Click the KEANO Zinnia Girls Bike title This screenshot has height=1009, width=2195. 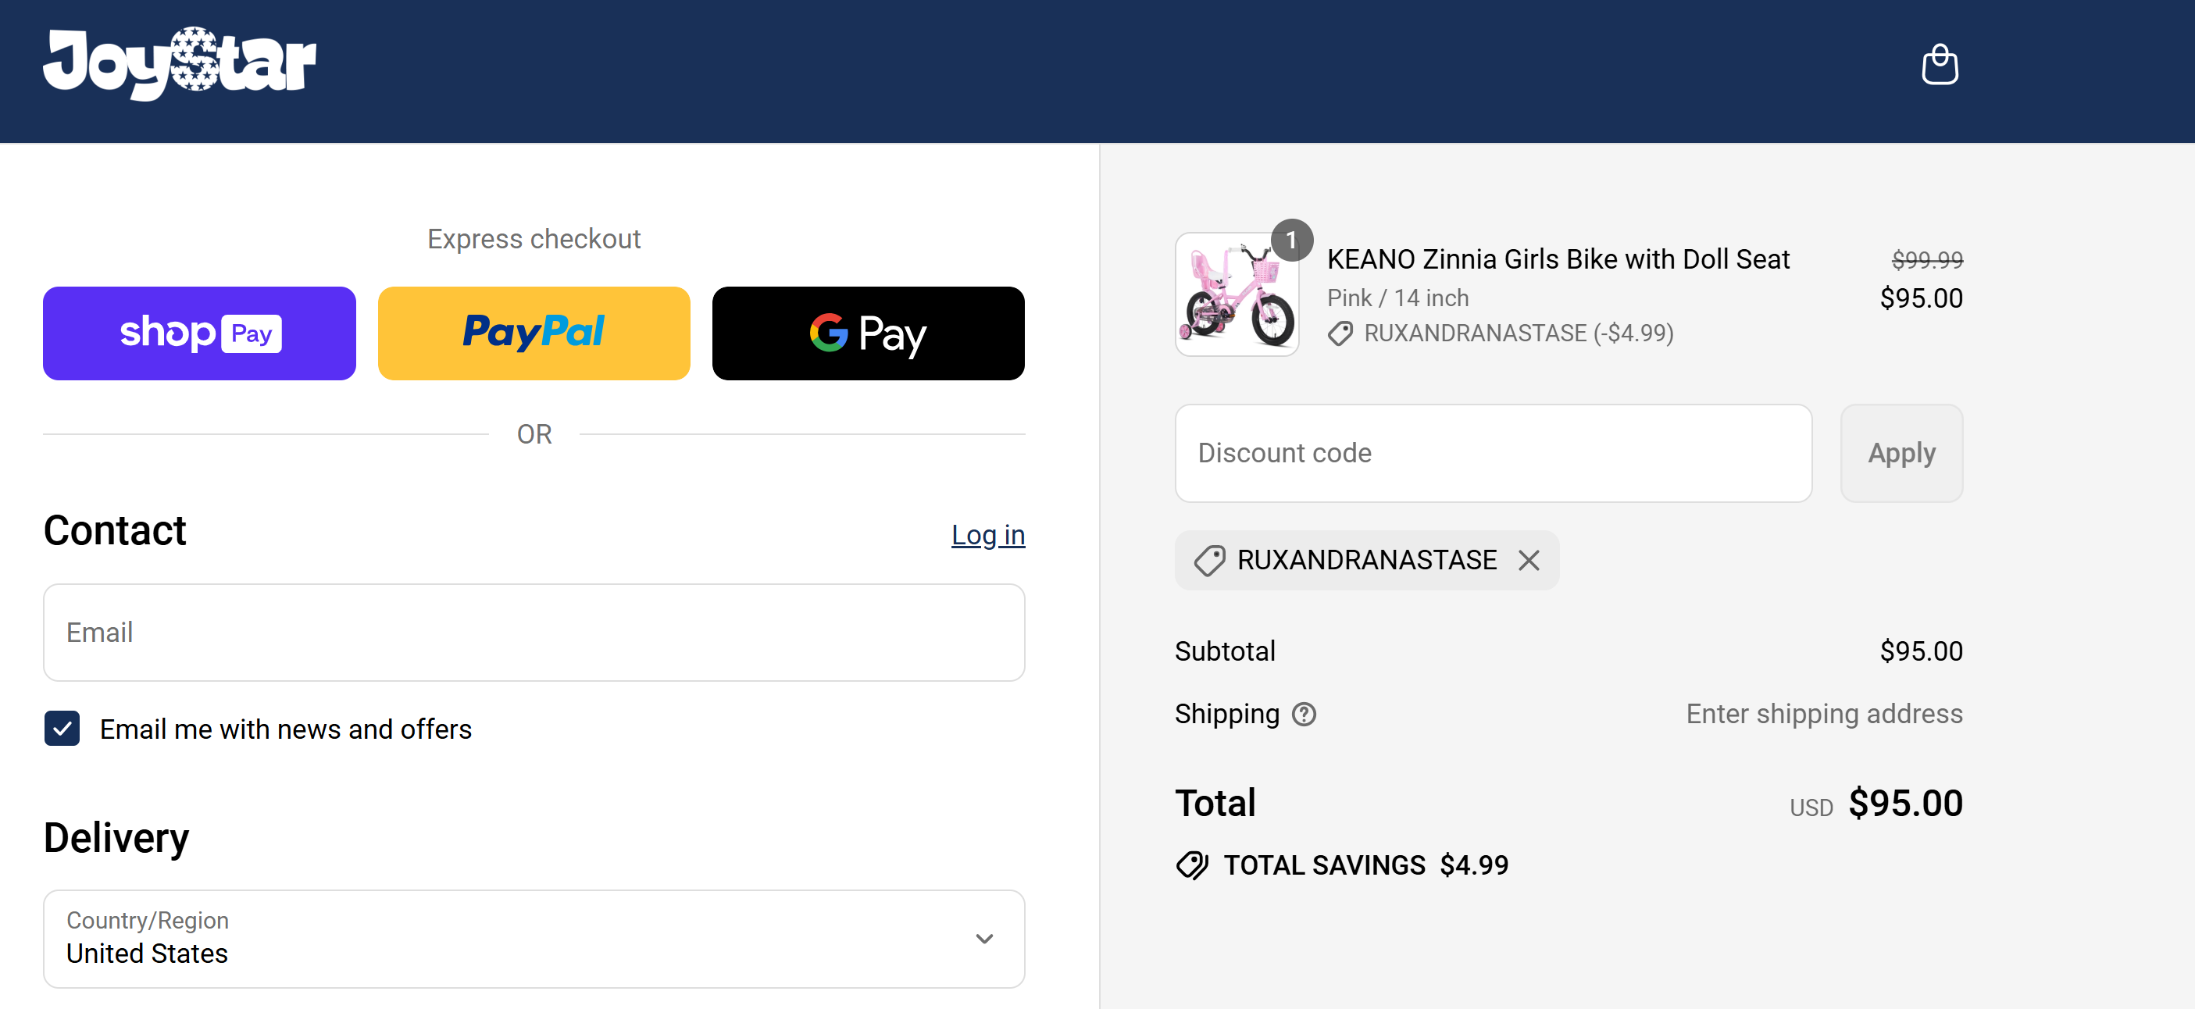(1558, 259)
